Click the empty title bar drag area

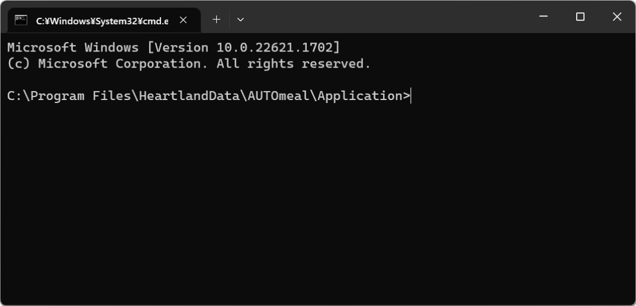tap(385, 18)
